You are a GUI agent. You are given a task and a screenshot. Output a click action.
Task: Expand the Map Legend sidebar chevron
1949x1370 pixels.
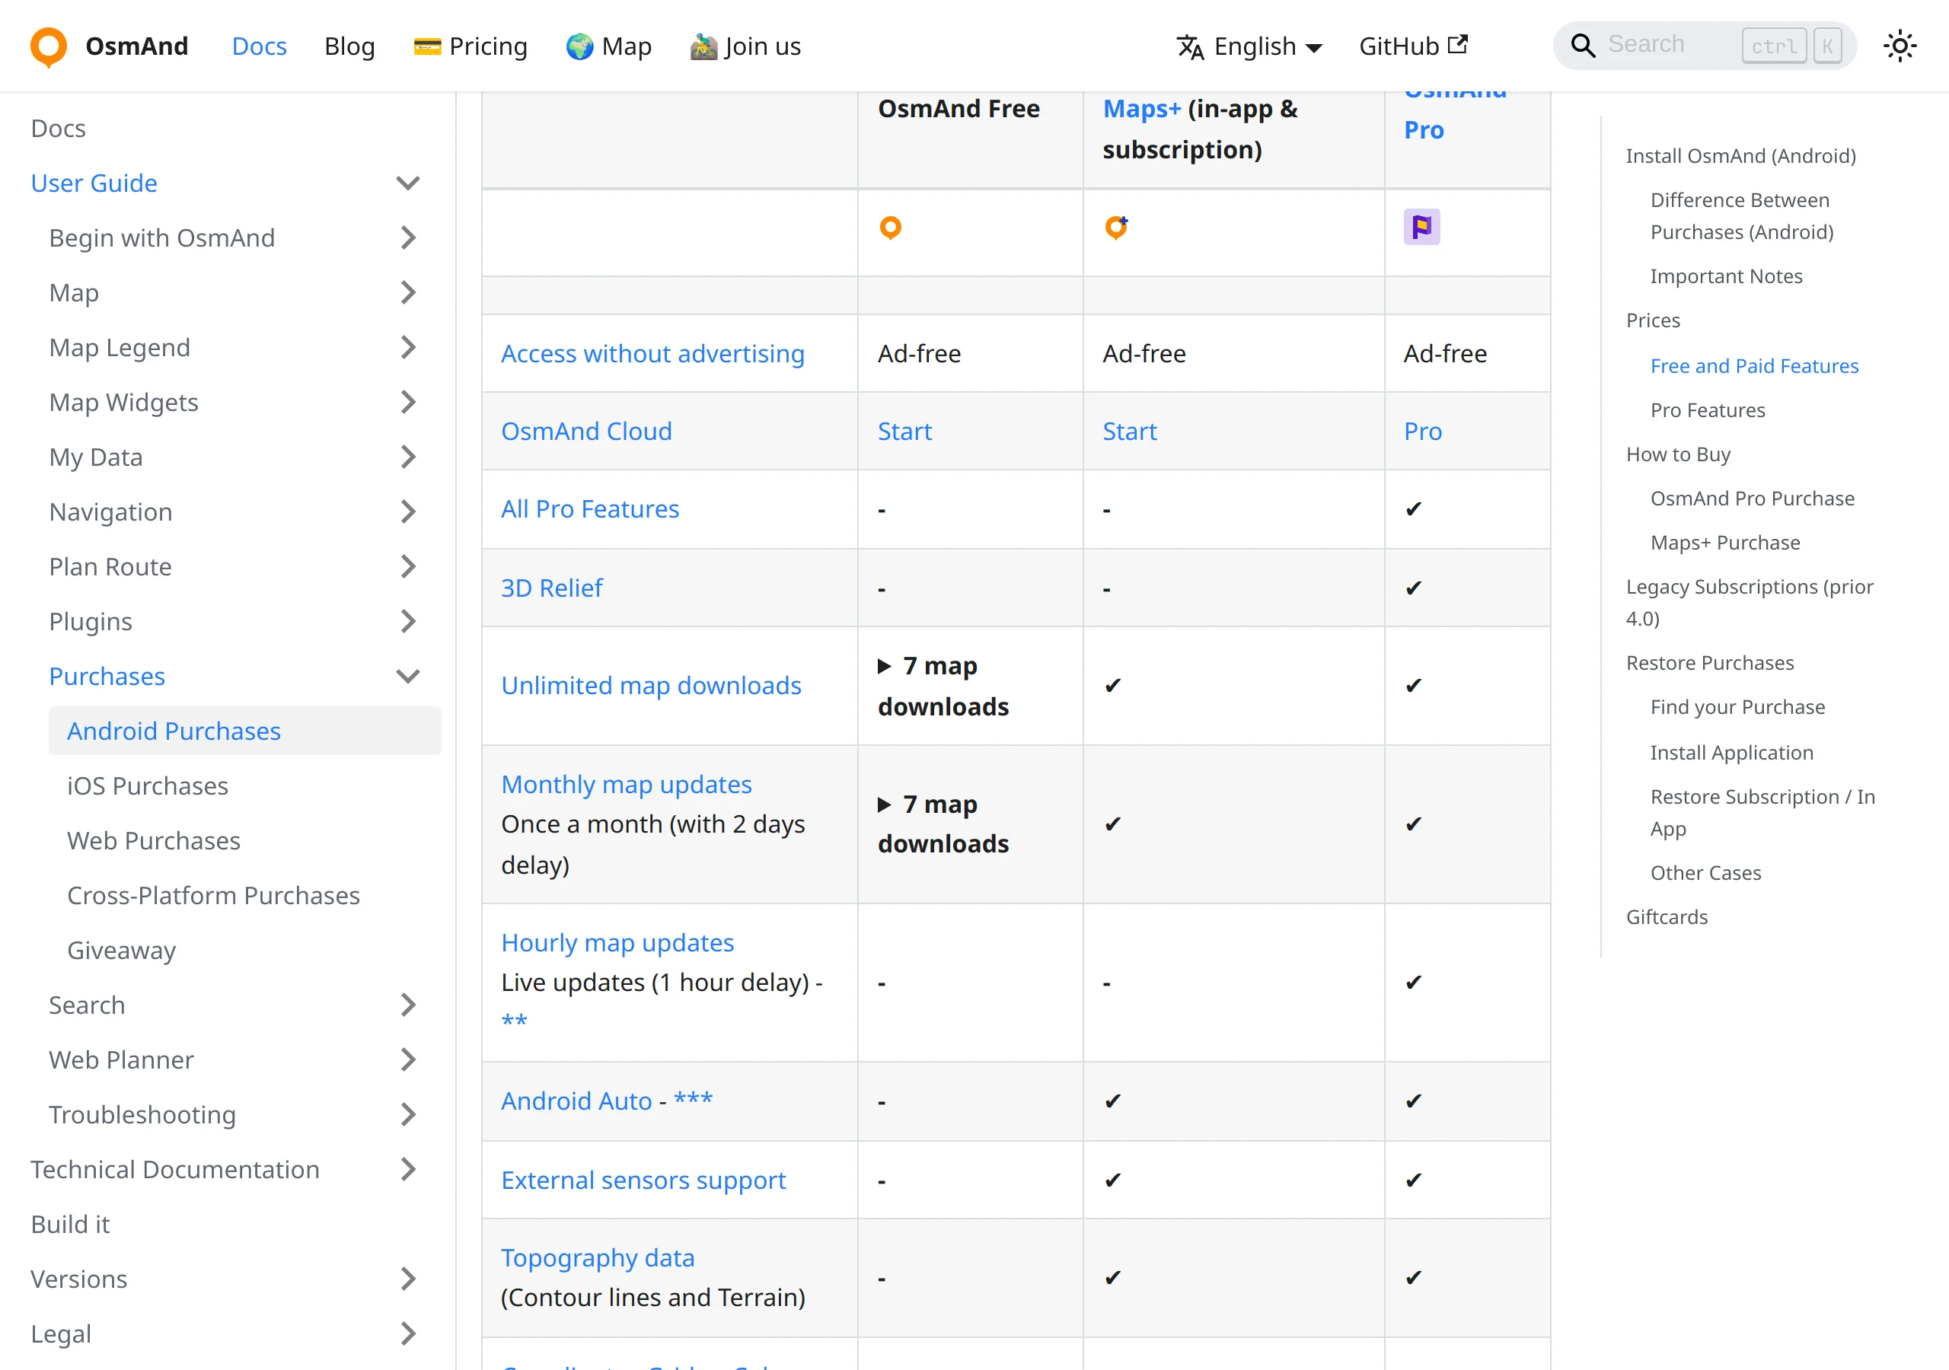pos(408,347)
